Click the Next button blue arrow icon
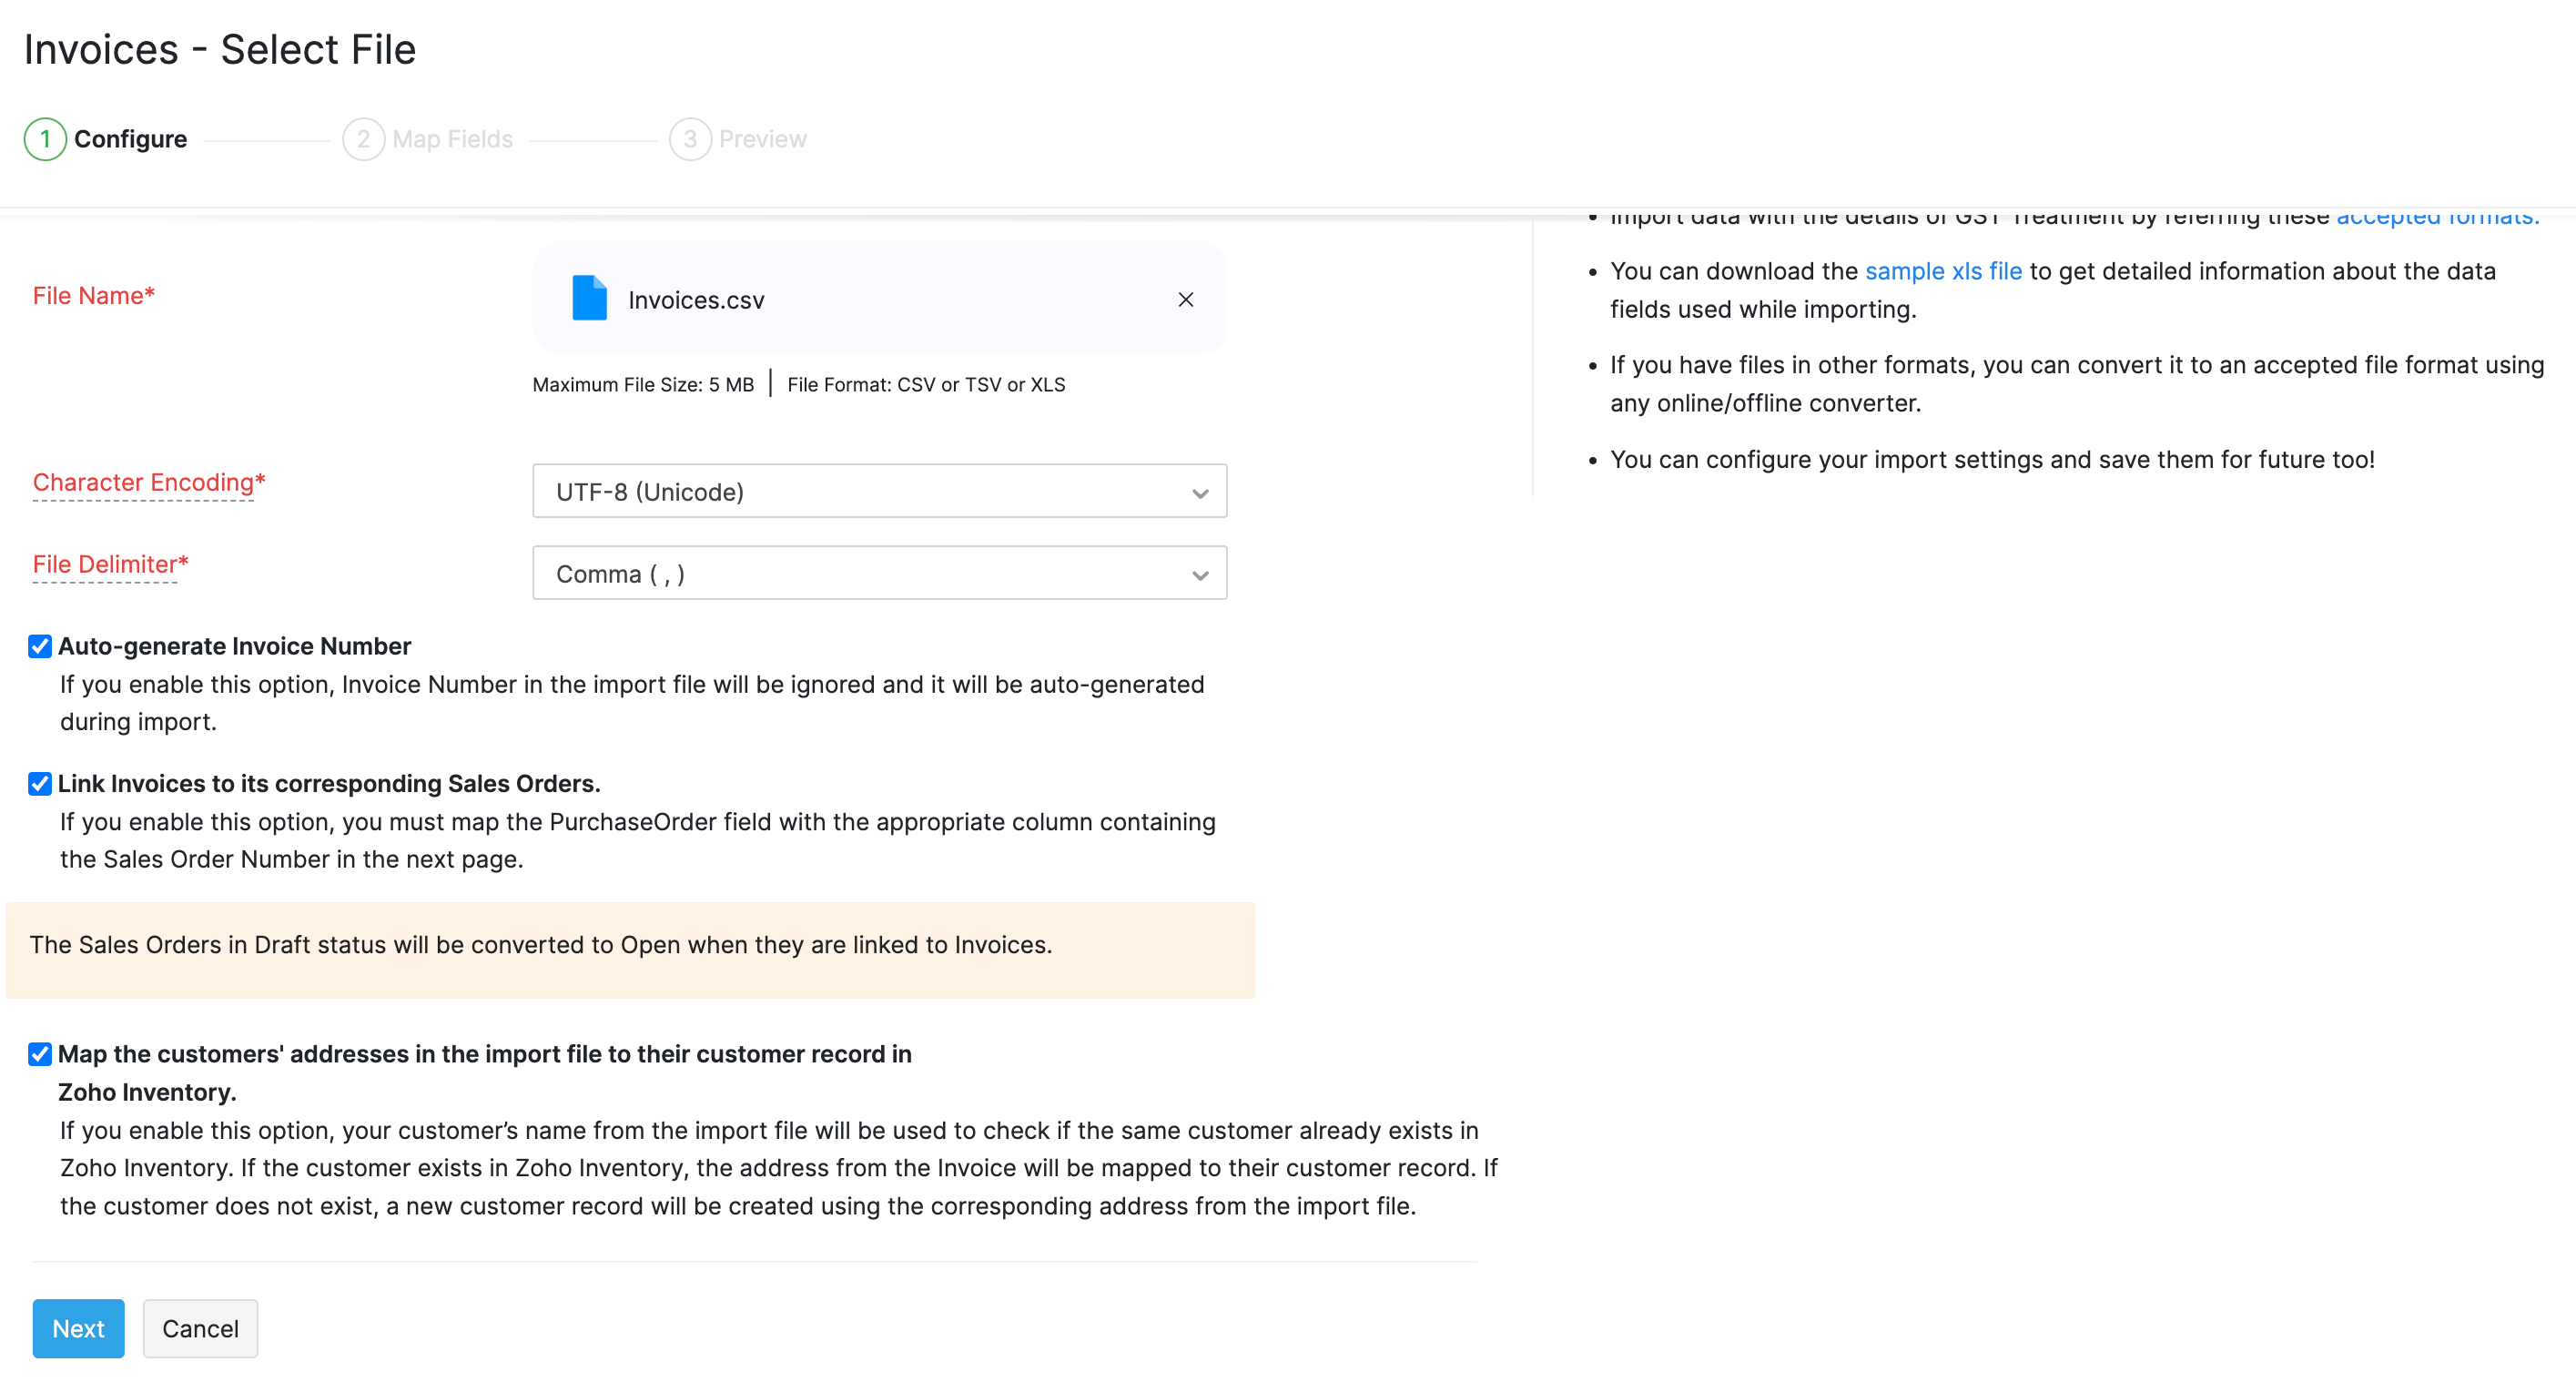The image size is (2576, 1382). pos(78,1327)
